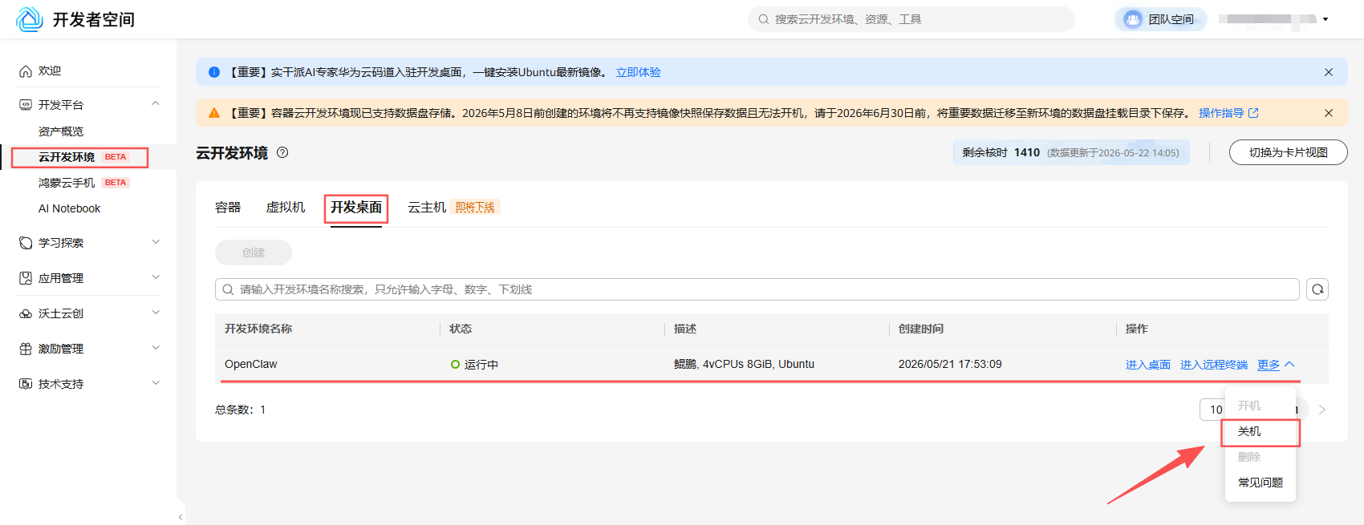Open the 欢迎 home icon in sidebar
The width and height of the screenshot is (1364, 525).
[26, 71]
